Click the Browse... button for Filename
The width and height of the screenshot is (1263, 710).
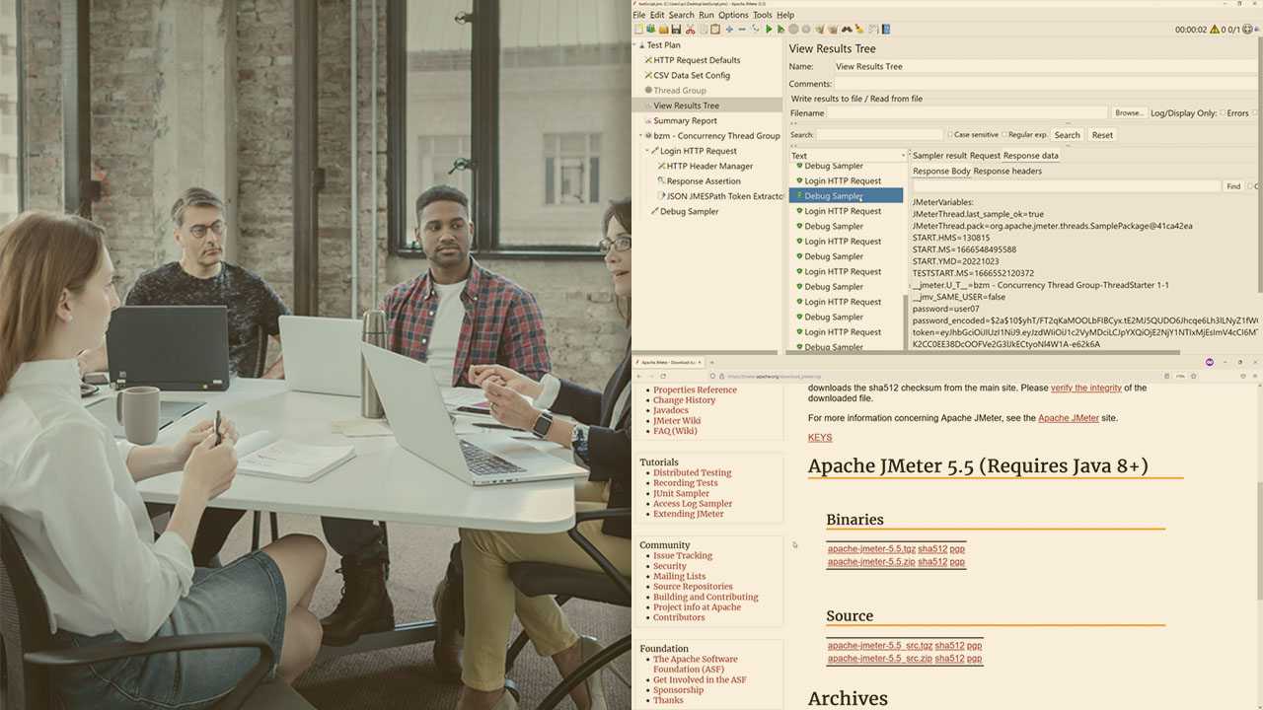click(1128, 113)
